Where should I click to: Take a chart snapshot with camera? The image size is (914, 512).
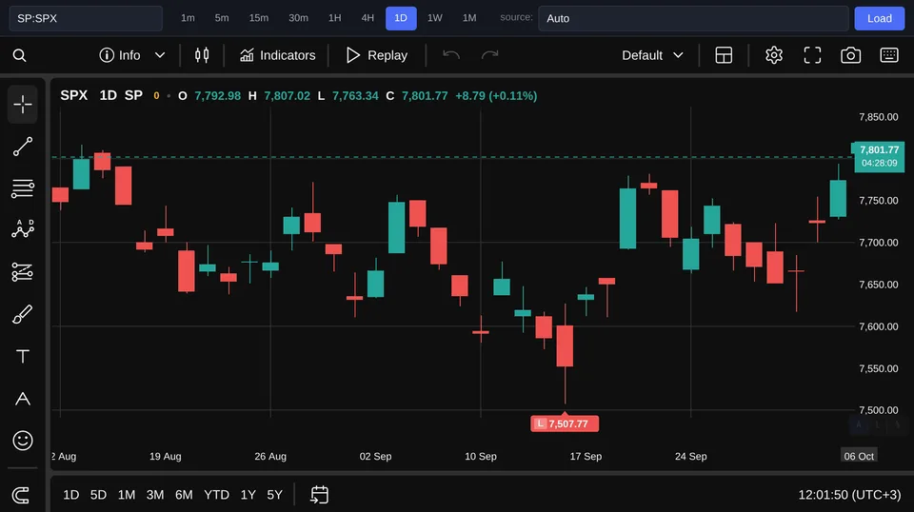coord(850,55)
